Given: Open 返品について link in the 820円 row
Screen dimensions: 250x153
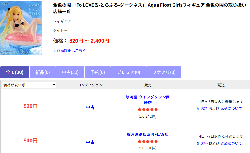Looking at the screenshot, I should [232, 108].
